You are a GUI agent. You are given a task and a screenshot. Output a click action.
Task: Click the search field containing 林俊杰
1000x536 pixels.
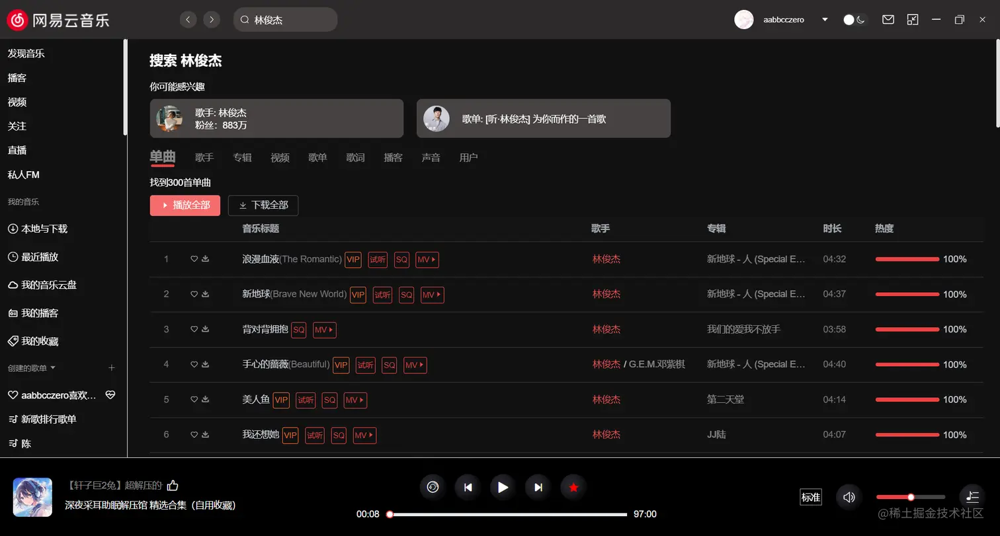click(x=286, y=20)
